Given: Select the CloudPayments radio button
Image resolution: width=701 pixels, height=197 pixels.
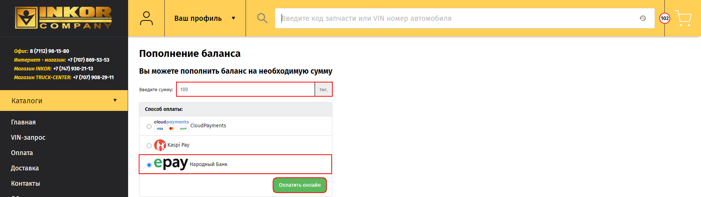Looking at the screenshot, I should [149, 127].
